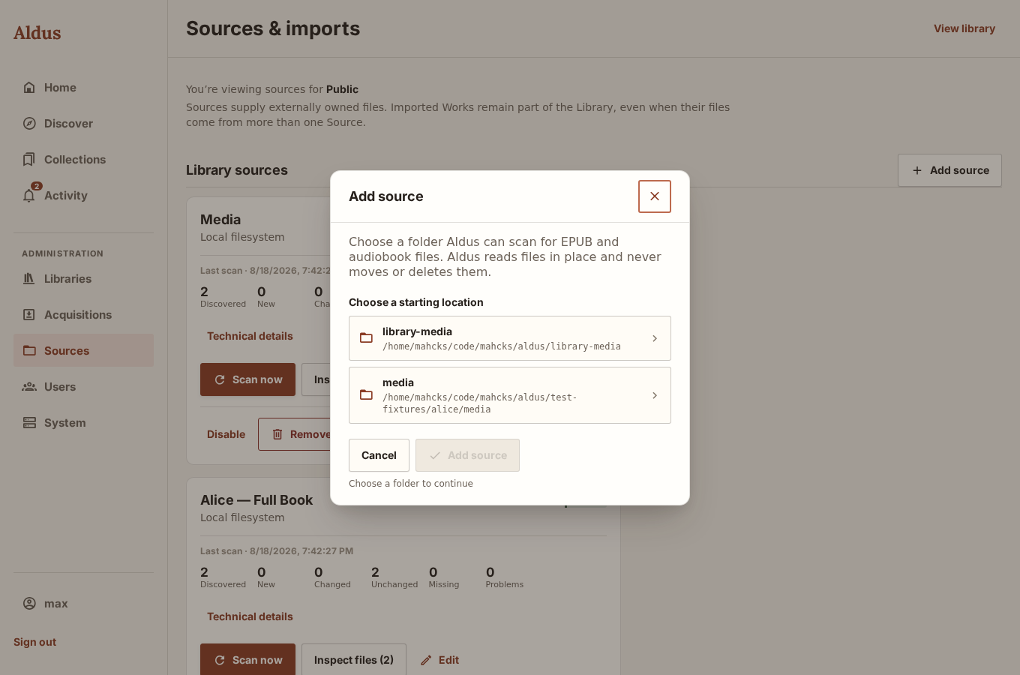Go to Home in sidebar

(x=83, y=88)
